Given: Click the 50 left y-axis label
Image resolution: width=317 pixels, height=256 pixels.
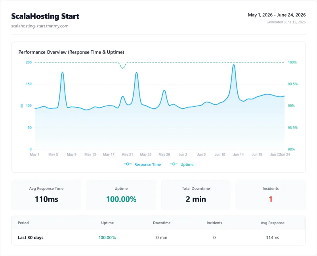Looking at the screenshot, I should coord(29,127).
